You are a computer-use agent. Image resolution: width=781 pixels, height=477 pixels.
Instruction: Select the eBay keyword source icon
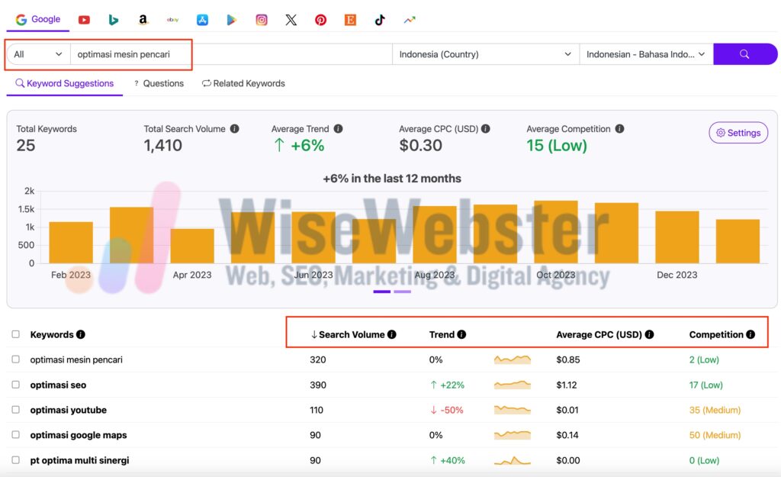[172, 19]
